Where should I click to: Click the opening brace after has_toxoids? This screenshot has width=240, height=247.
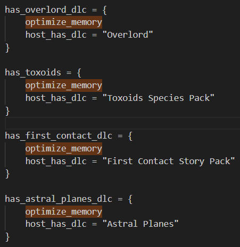tap(79, 73)
